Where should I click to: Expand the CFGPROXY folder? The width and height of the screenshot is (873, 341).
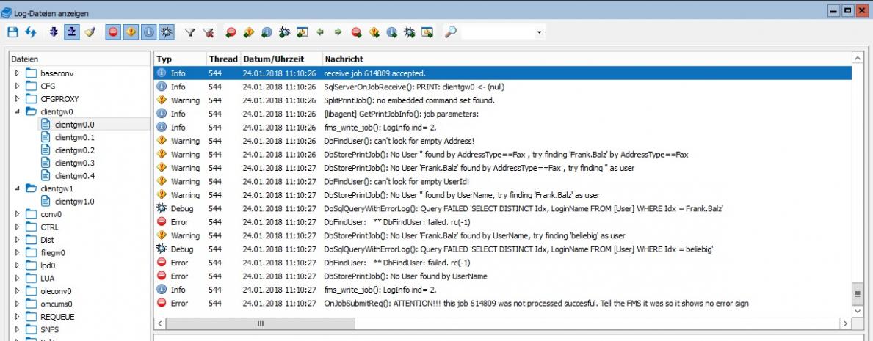(18, 99)
